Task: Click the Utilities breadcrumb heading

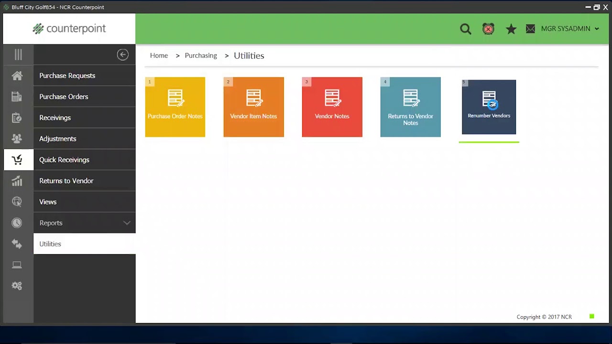Action: (249, 55)
